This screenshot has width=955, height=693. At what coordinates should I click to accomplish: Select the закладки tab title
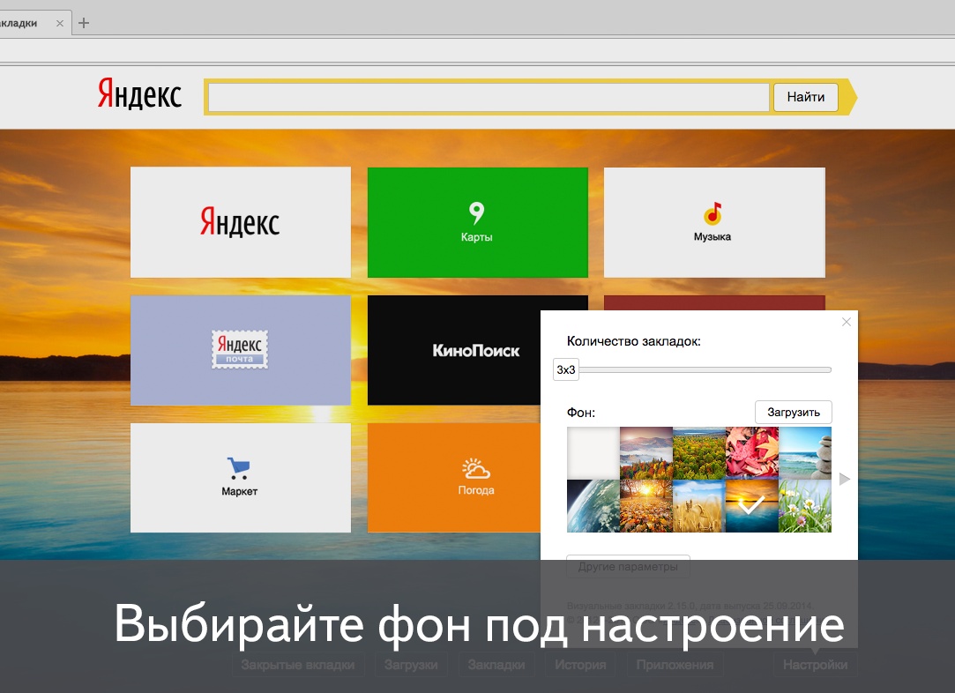point(19,23)
